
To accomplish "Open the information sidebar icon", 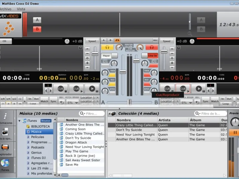I will pos(5,116).
